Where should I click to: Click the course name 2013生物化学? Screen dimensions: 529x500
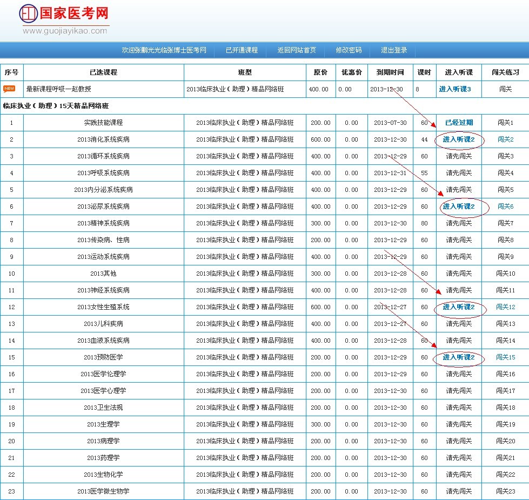click(x=103, y=475)
